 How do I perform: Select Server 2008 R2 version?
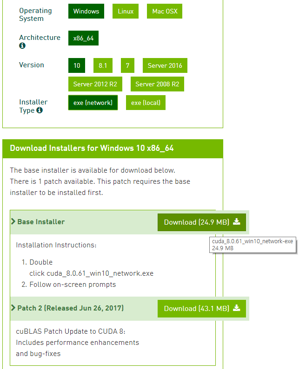(x=157, y=84)
